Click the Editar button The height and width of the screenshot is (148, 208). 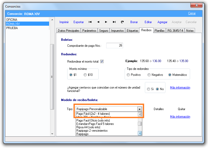click(x=148, y=22)
